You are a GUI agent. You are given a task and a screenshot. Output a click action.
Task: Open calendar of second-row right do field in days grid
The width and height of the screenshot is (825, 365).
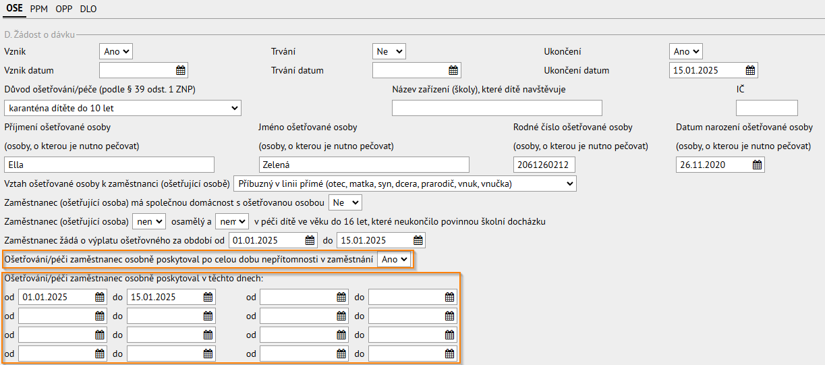pyautogui.click(x=450, y=316)
